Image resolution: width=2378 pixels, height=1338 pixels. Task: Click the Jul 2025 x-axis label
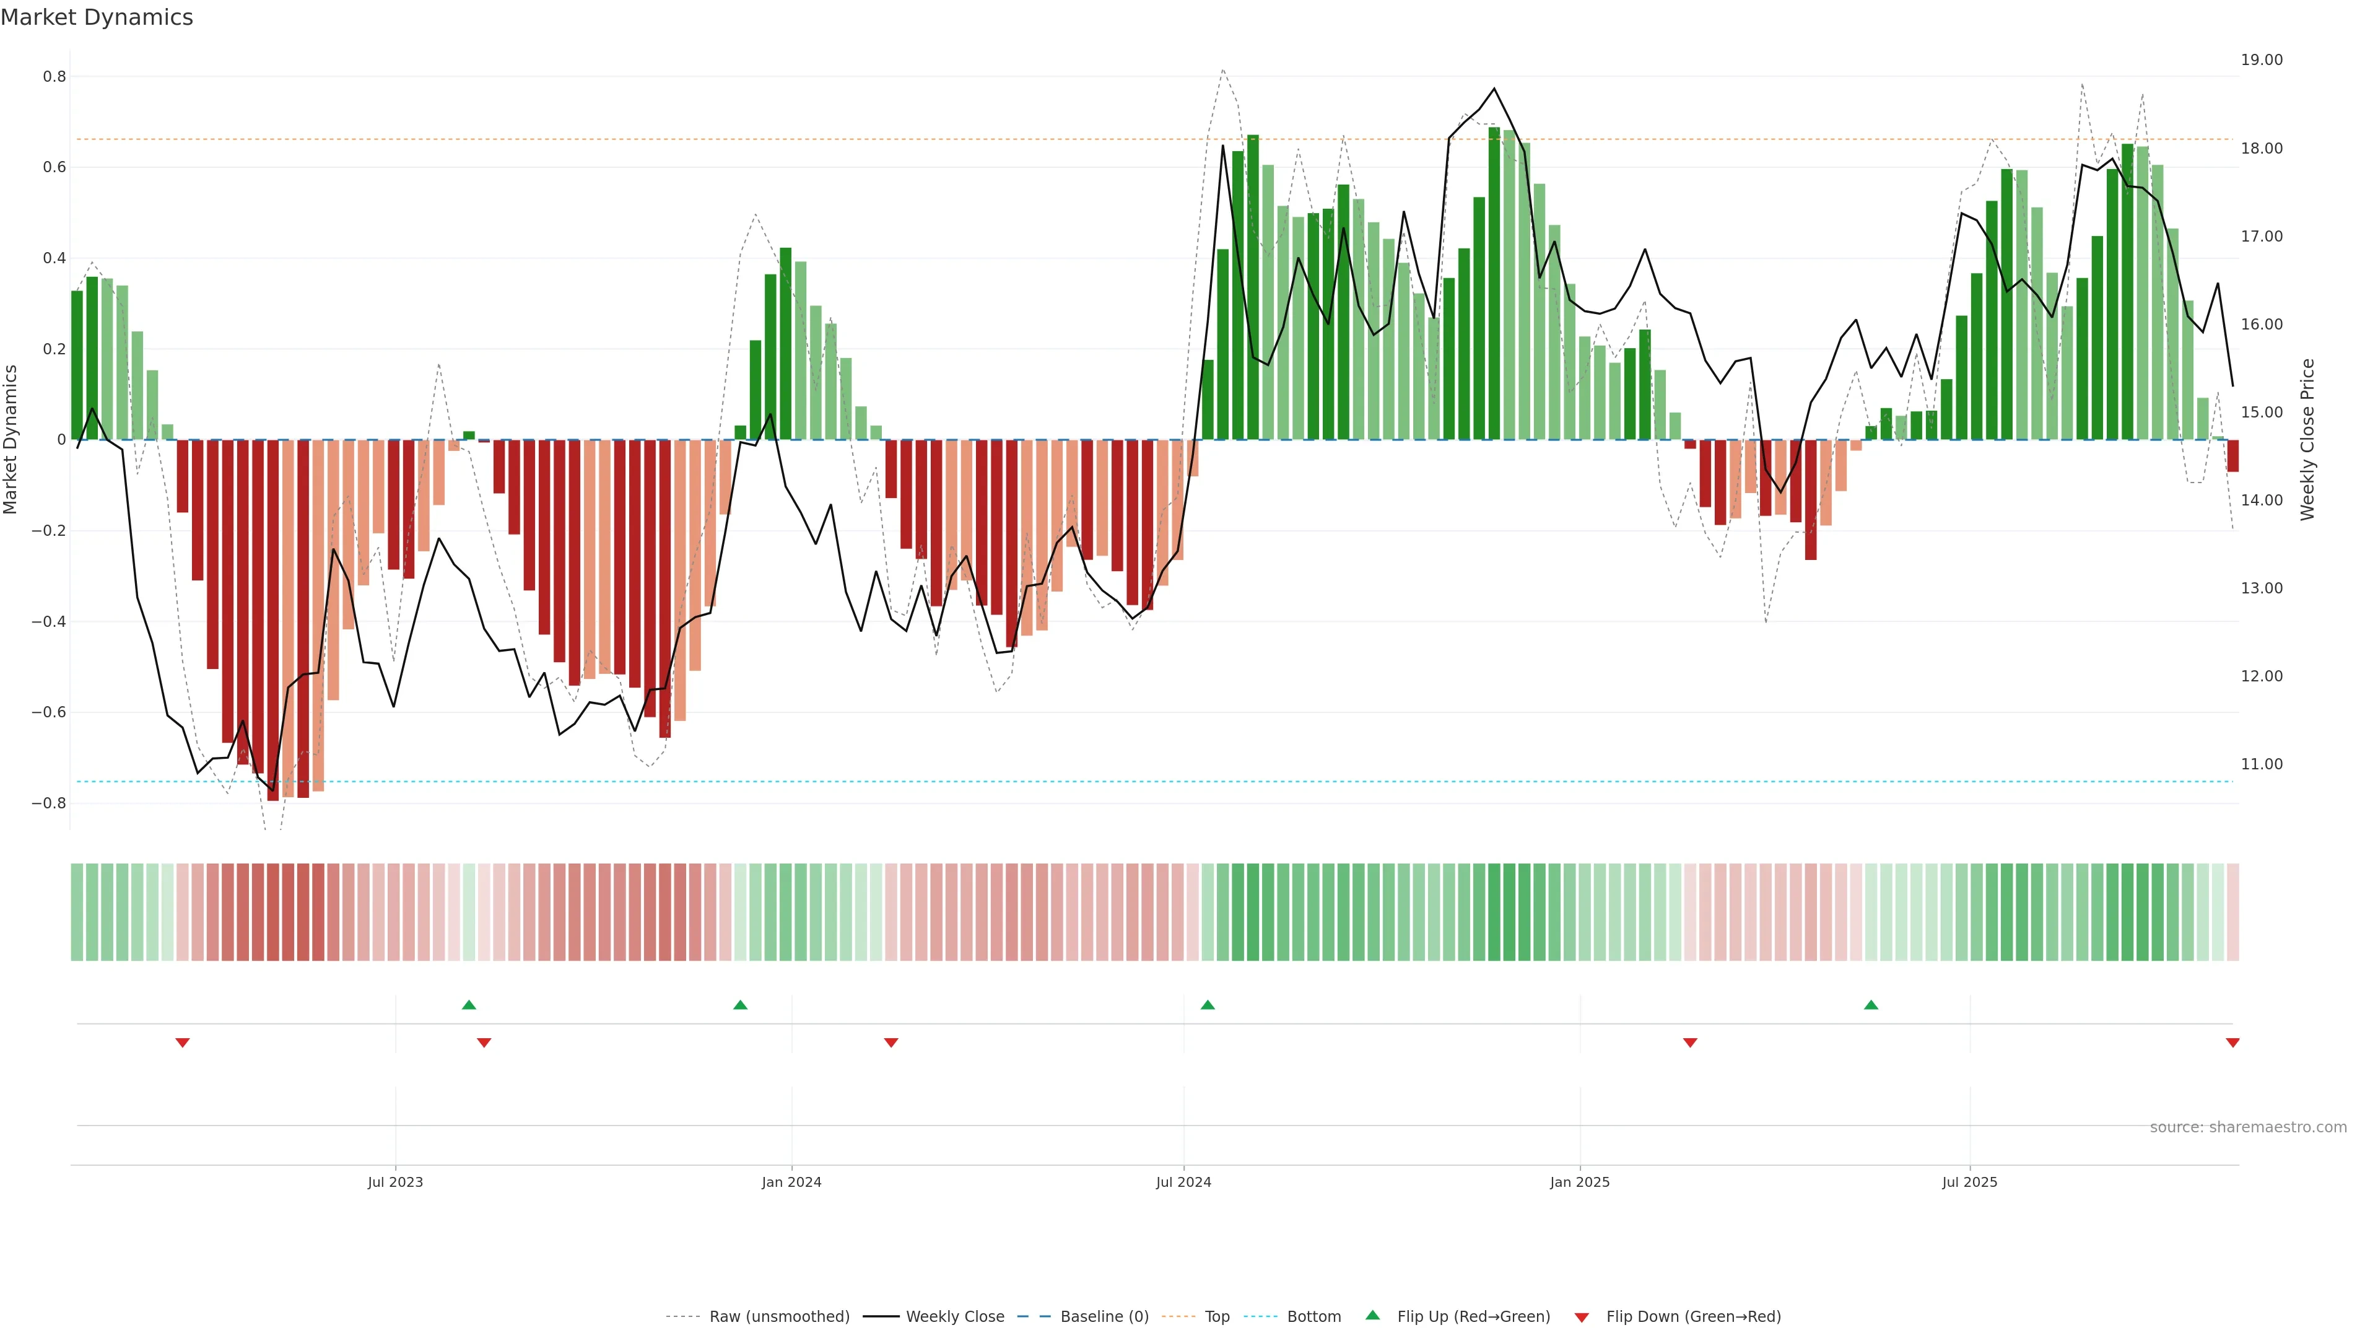click(x=1969, y=1182)
